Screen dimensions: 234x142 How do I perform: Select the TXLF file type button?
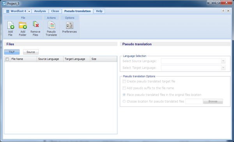(x=12, y=52)
